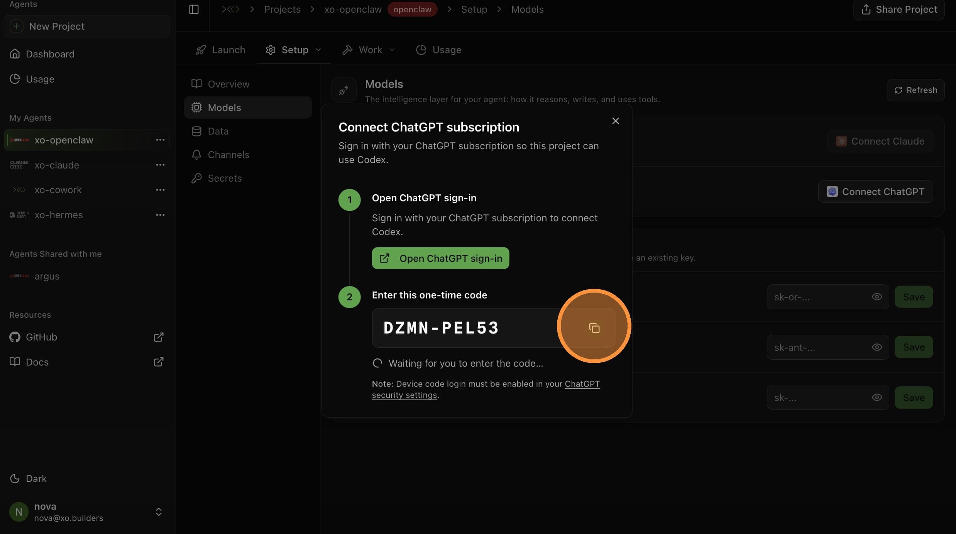Click the nova avatar
This screenshot has height=534, width=956.
[19, 512]
